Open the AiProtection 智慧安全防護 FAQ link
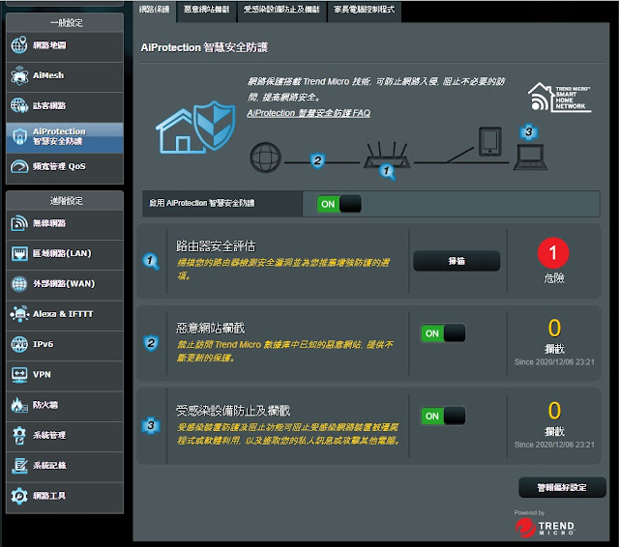 click(x=309, y=113)
